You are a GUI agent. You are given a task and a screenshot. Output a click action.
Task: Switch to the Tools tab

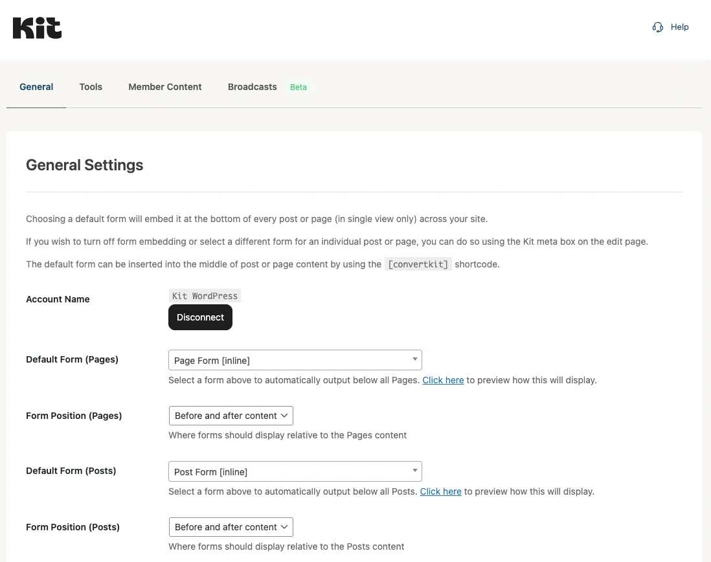click(x=91, y=87)
